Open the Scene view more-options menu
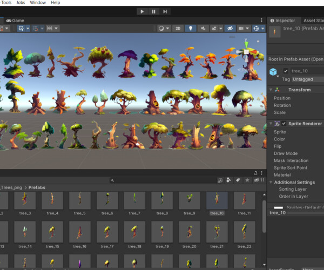Viewport: 324px width, 270px height. coord(261,20)
